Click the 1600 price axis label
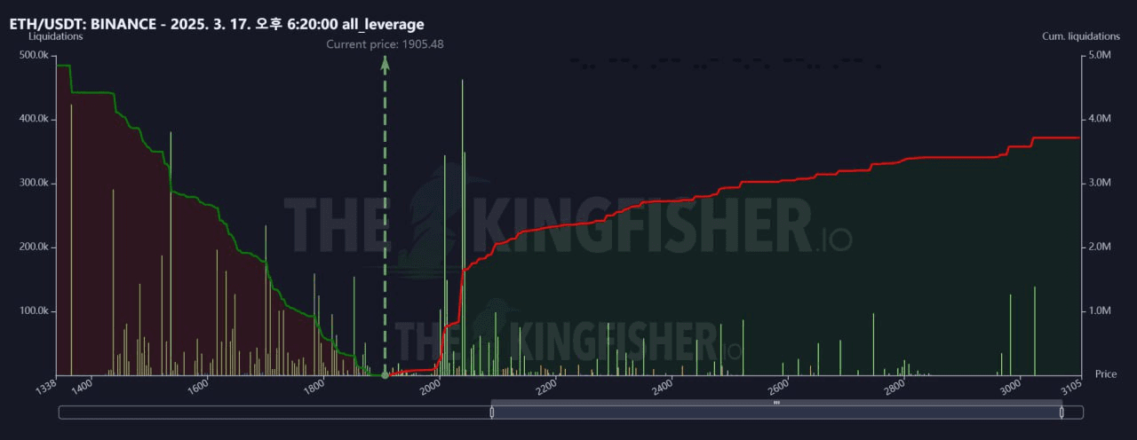The image size is (1137, 440). pos(197,385)
